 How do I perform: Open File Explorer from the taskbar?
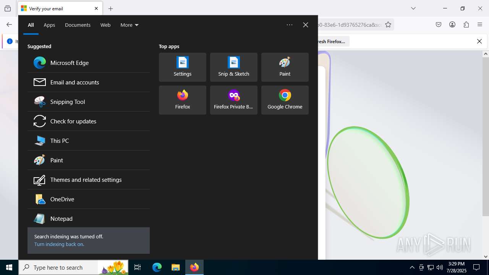(175, 267)
